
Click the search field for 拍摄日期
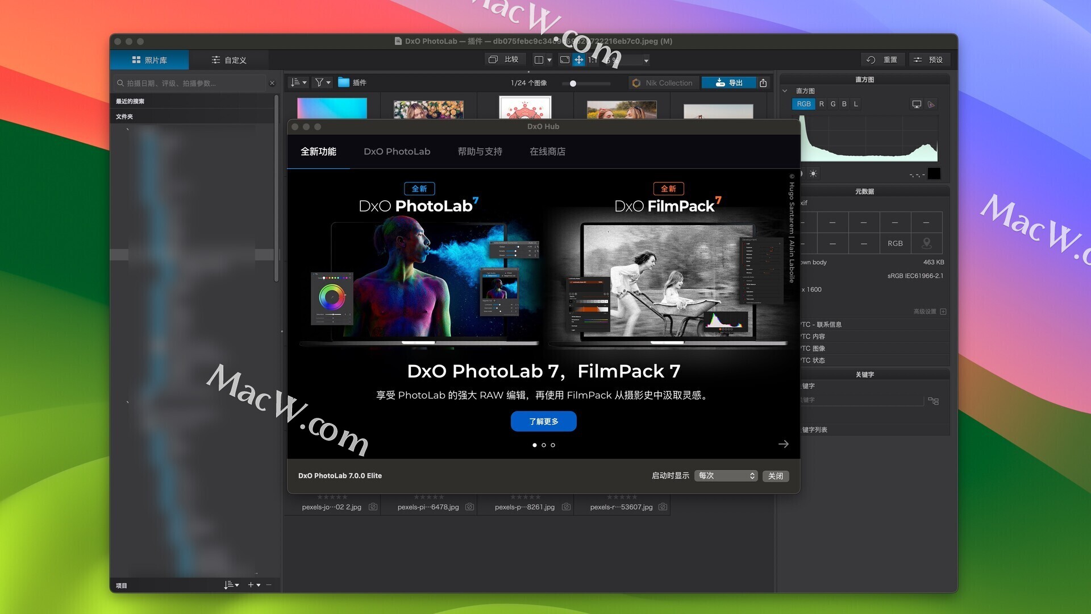point(191,83)
